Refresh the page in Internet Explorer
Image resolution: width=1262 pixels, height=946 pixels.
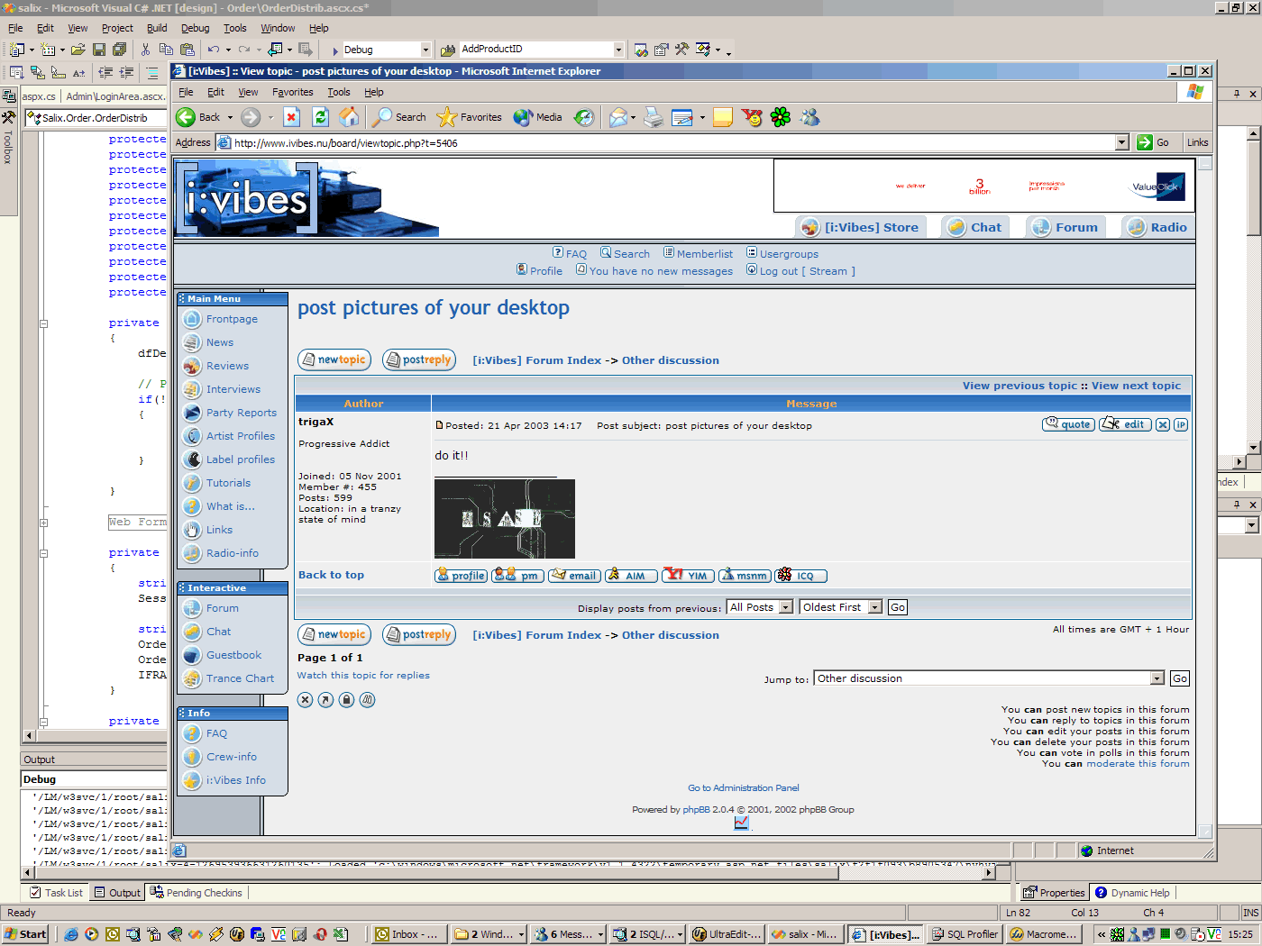[320, 117]
